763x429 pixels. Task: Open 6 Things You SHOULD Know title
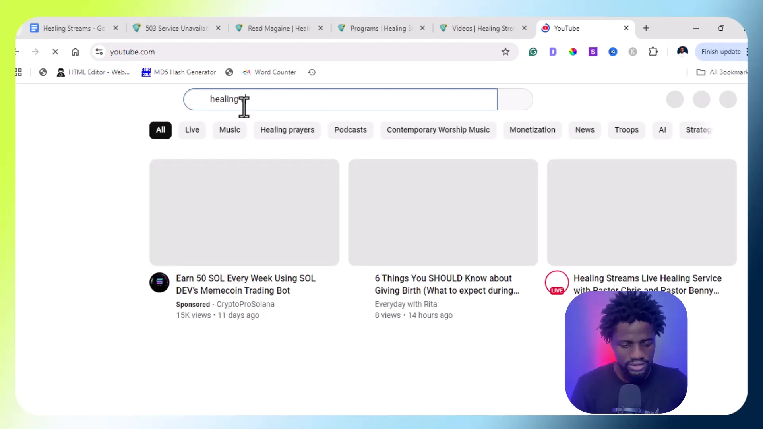(447, 284)
